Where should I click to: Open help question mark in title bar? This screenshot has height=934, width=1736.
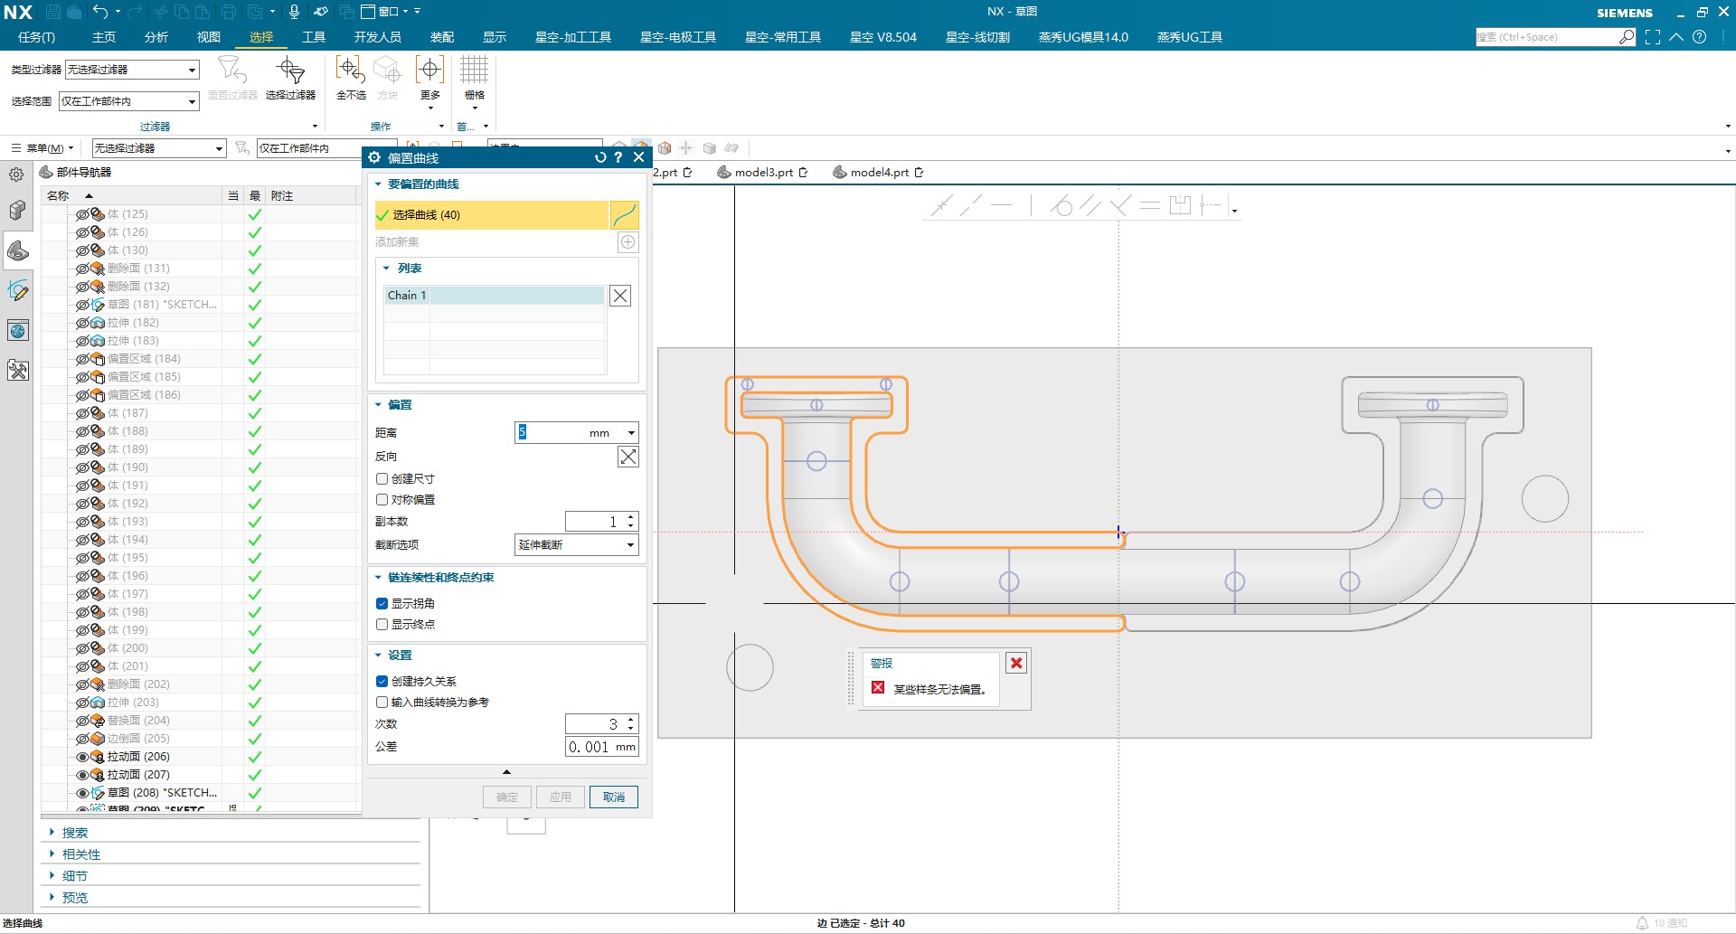click(1700, 37)
